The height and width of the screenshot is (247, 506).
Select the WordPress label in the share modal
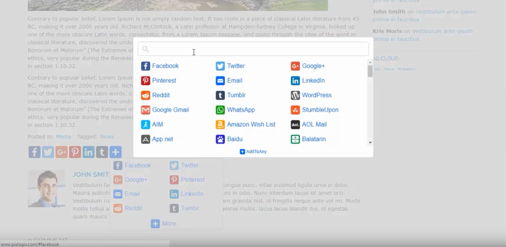coord(317,95)
